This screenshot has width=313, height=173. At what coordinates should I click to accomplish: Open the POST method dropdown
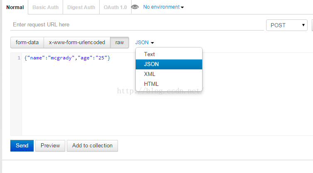click(x=287, y=25)
